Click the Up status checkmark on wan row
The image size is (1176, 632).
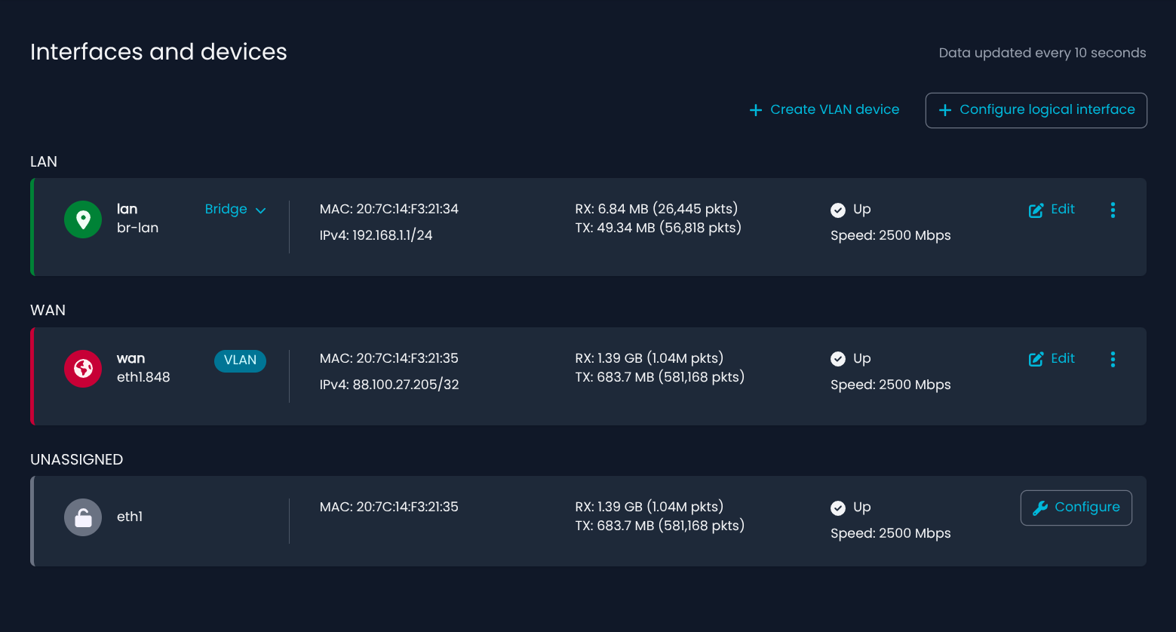click(838, 359)
